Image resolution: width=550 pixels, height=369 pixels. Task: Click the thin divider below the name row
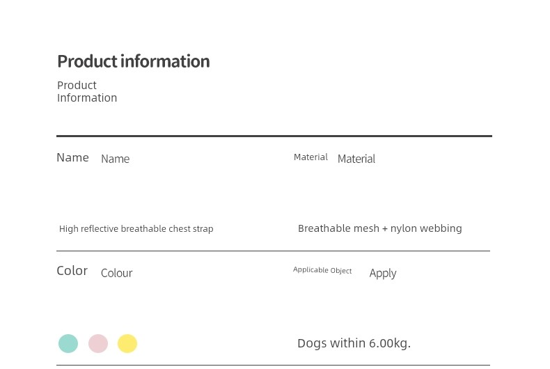[x=273, y=251]
